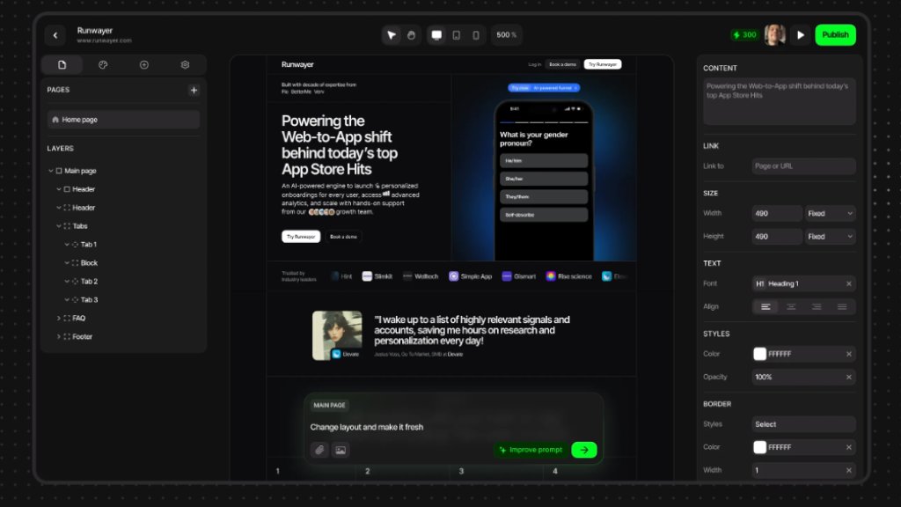Switch to tablet viewport preview
Image resolution: width=901 pixels, height=507 pixels.
(x=457, y=35)
